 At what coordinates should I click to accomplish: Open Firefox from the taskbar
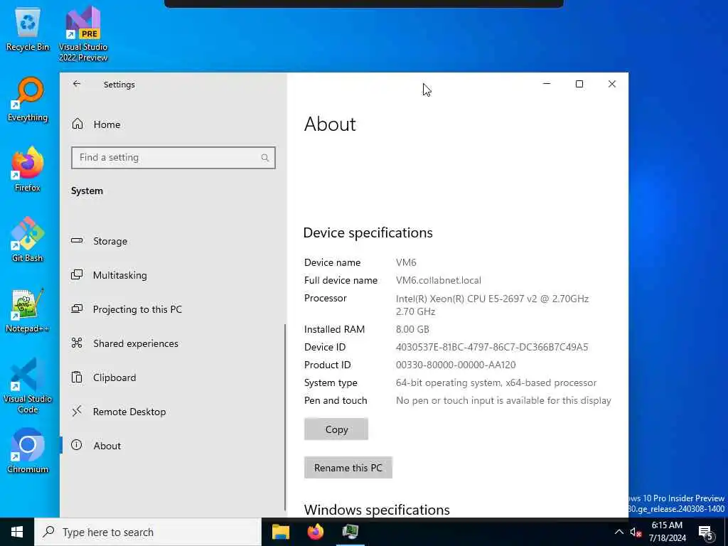[x=315, y=532]
